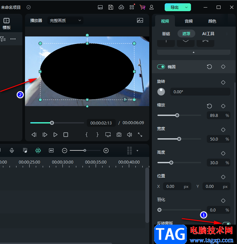Click the 缩放 slider handle
The image size is (237, 244).
coord(177,115)
